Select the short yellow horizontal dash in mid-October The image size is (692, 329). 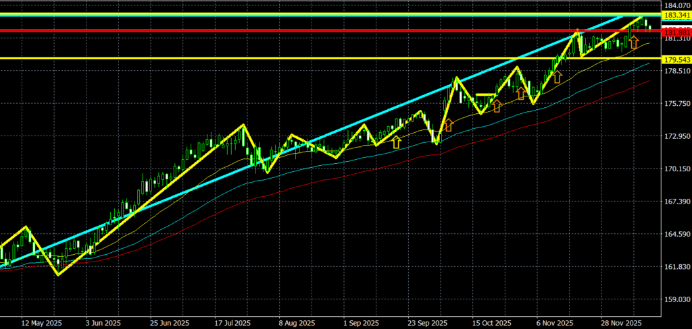coord(485,95)
